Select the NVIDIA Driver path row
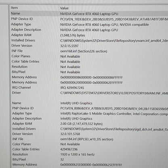The height and width of the screenshot is (168, 168). [x=89, y=93]
